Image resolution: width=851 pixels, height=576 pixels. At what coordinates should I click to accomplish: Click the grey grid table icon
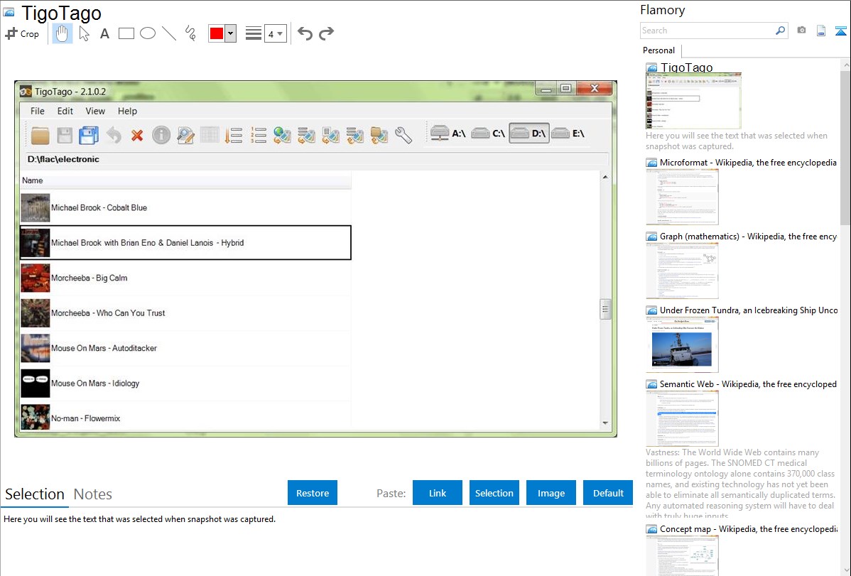[x=210, y=135]
